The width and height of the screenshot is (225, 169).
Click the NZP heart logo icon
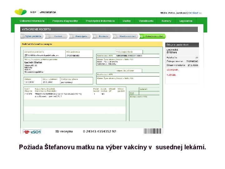coord(21,12)
